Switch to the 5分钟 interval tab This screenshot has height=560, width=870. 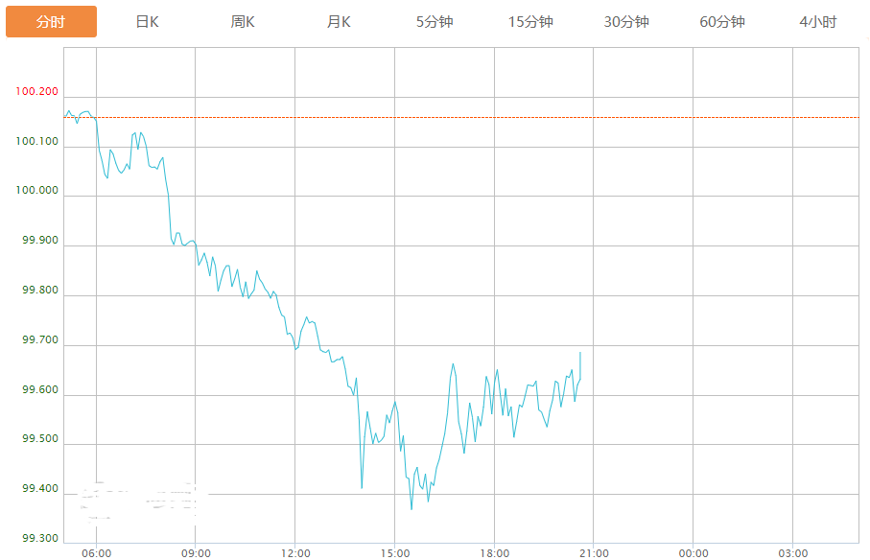[435, 21]
